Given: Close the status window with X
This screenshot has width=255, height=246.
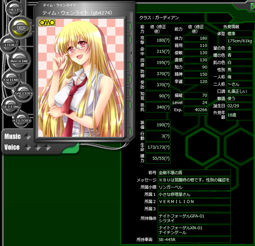Looking at the screenshot, I should pyautogui.click(x=253, y=7).
